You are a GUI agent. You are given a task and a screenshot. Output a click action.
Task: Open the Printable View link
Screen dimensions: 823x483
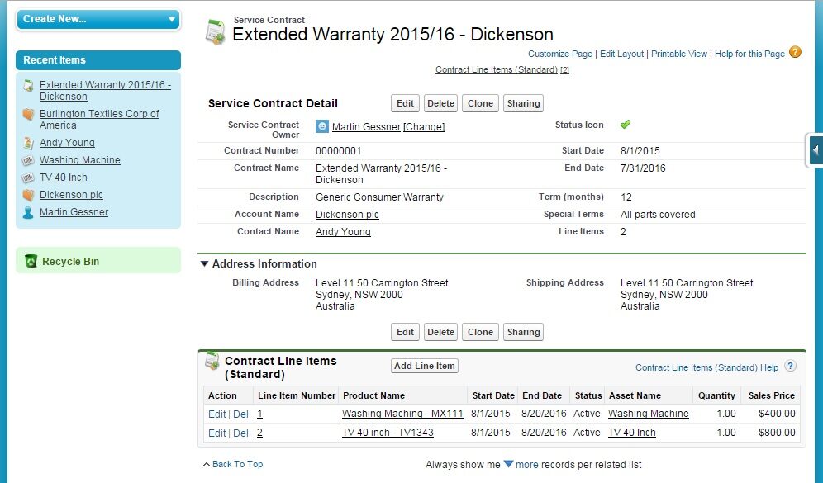tap(678, 54)
